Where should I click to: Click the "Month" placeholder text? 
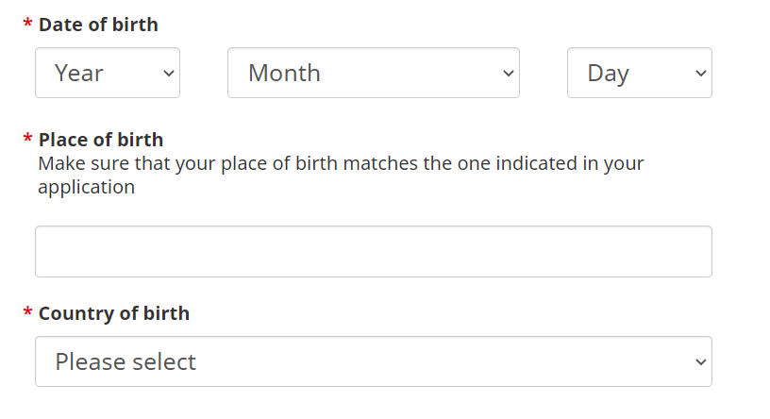[284, 73]
